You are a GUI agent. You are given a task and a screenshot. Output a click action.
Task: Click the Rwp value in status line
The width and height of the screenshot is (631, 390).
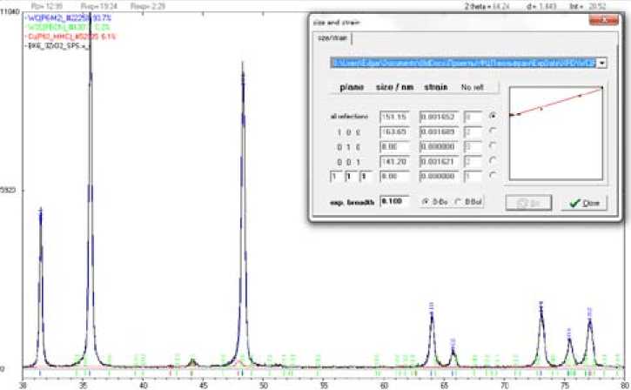98,6
